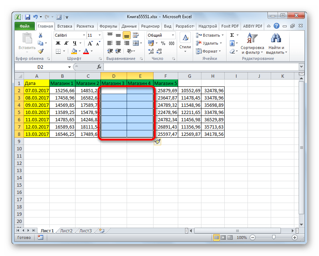Switch to the Вид ribbon tab
The height and width of the screenshot is (256, 319).
pos(168,26)
